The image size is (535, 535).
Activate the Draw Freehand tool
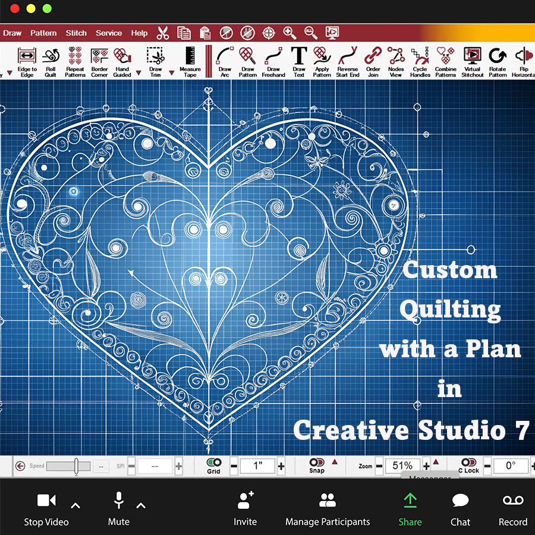tap(273, 62)
